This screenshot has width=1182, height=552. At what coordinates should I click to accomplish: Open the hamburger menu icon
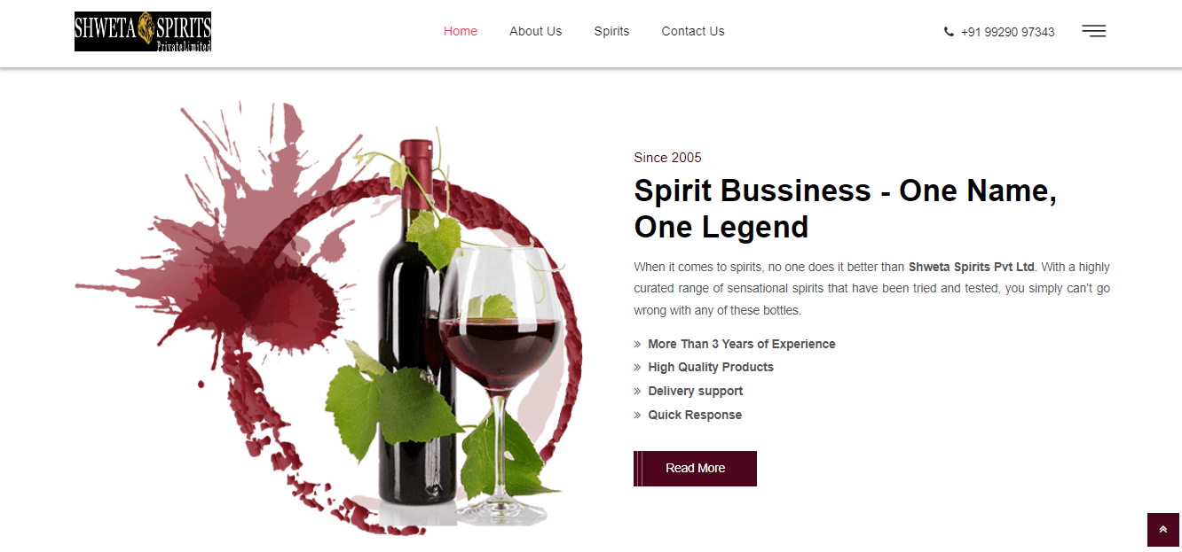(x=1093, y=31)
